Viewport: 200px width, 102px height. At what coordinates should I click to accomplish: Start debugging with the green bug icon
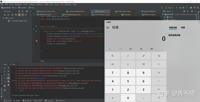click(180, 8)
